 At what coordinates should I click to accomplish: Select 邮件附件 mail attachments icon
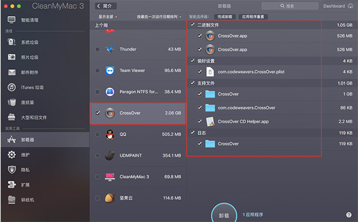[x=12, y=72]
